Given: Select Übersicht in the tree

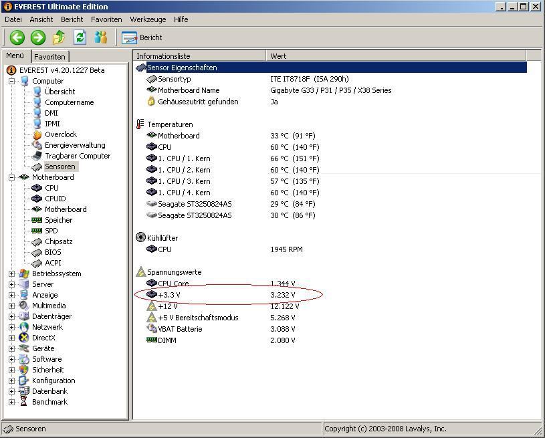Looking at the screenshot, I should click(x=60, y=92).
